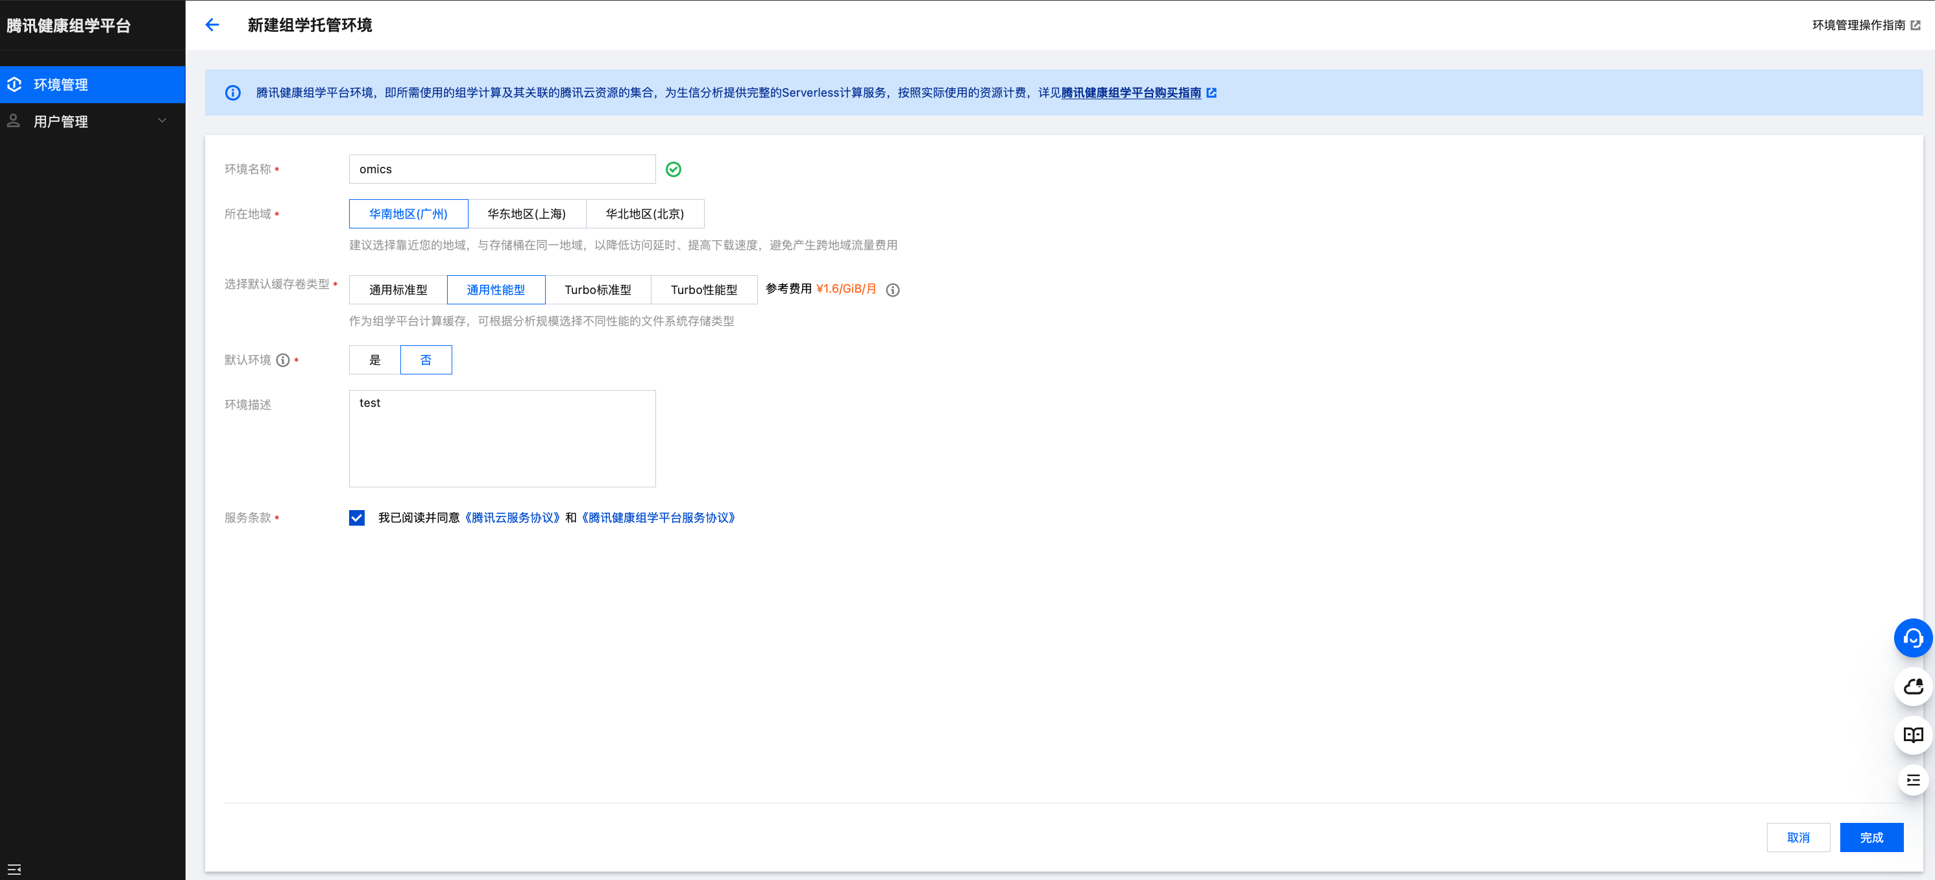1935x880 pixels.
Task: Expand 用户管理 sidebar menu chevron
Action: tap(162, 121)
